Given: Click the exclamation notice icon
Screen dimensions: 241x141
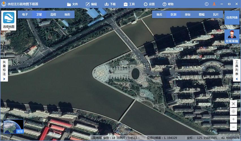Looking at the screenshot, I should pyautogui.click(x=207, y=4).
